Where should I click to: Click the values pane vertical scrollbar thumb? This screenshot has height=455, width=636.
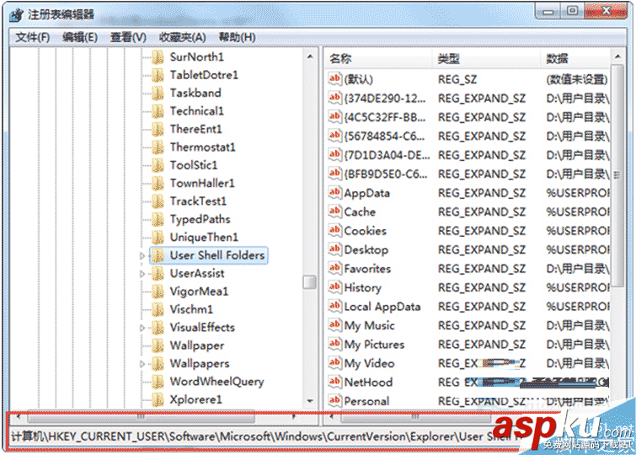point(617,175)
